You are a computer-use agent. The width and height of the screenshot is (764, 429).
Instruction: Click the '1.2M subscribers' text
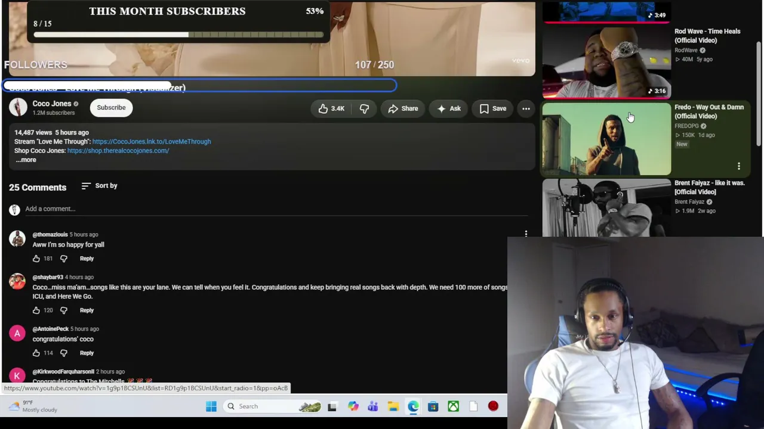[54, 113]
